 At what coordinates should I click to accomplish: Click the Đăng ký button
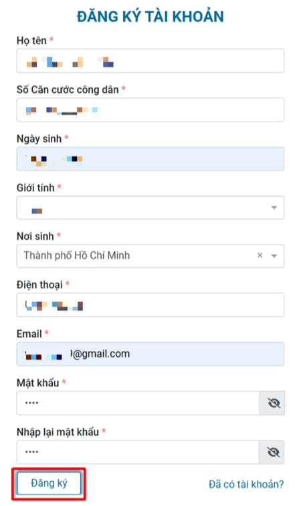coord(49,483)
